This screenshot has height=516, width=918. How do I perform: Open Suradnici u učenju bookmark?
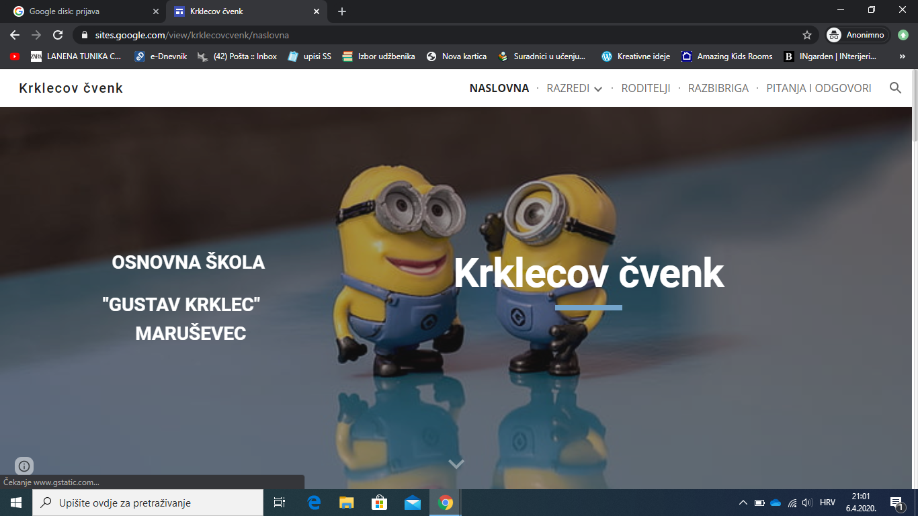click(542, 56)
